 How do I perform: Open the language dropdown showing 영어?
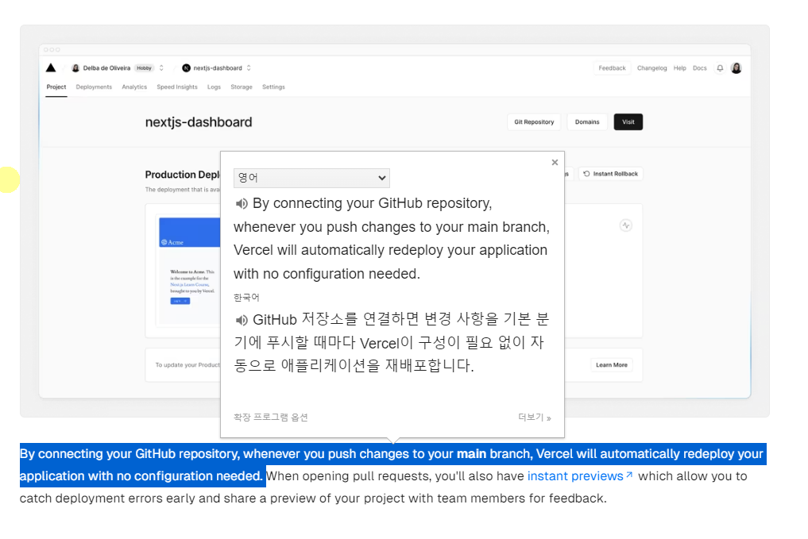tap(311, 178)
